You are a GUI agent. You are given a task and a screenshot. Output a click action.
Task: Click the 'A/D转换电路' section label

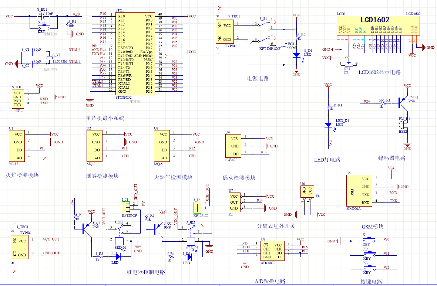click(x=270, y=281)
